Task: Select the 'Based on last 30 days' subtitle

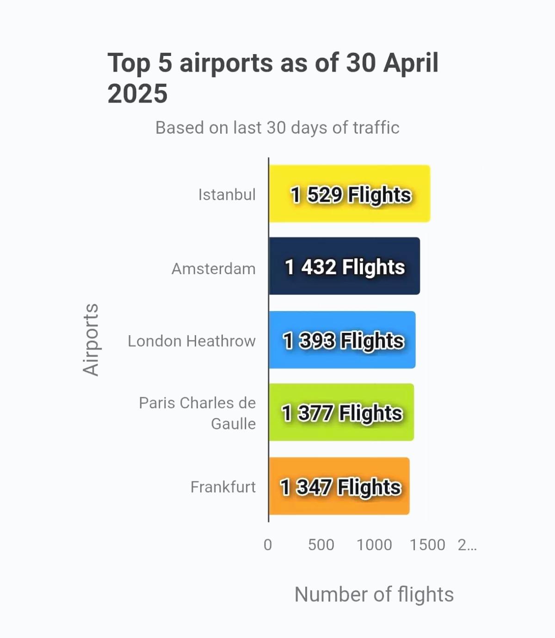Action: click(277, 128)
